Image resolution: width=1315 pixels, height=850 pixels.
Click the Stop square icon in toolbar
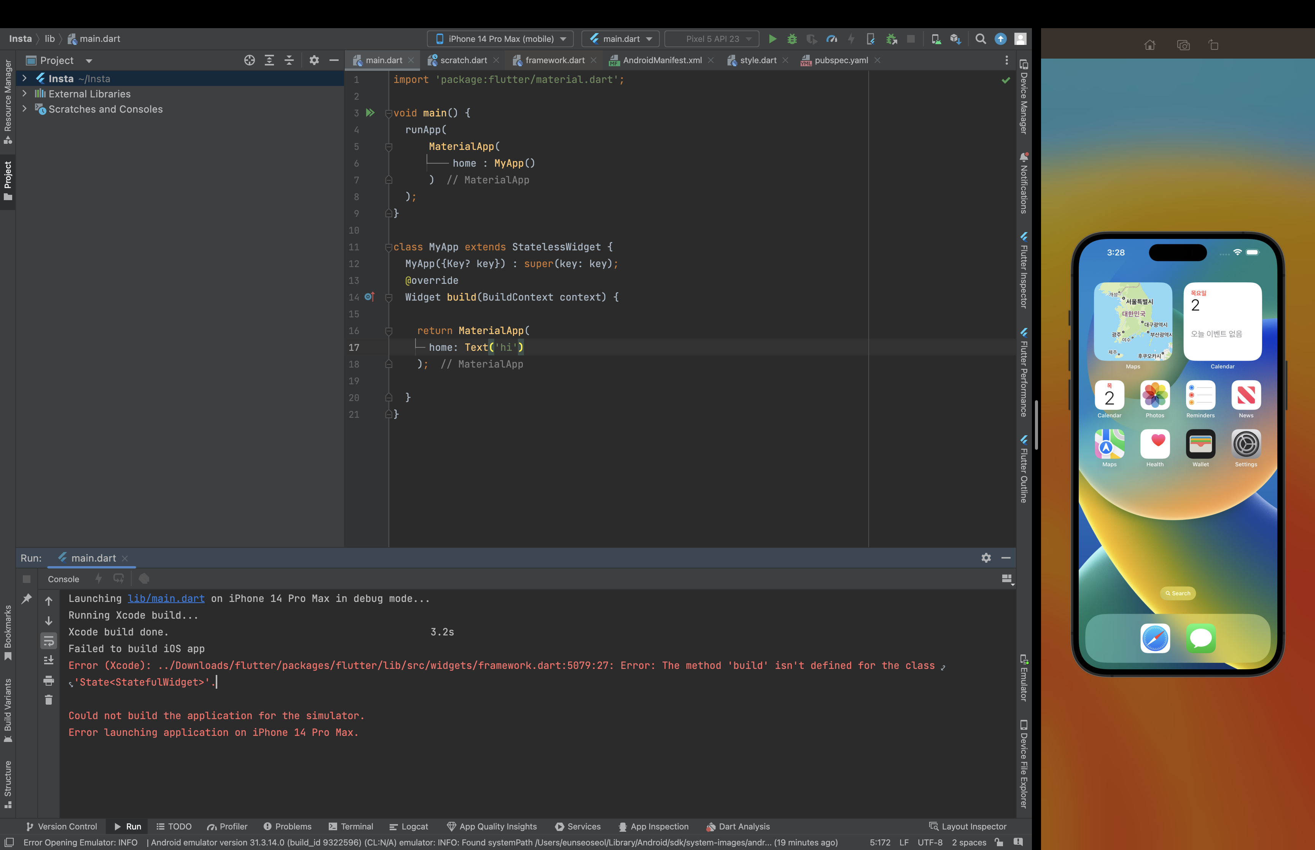click(x=911, y=39)
